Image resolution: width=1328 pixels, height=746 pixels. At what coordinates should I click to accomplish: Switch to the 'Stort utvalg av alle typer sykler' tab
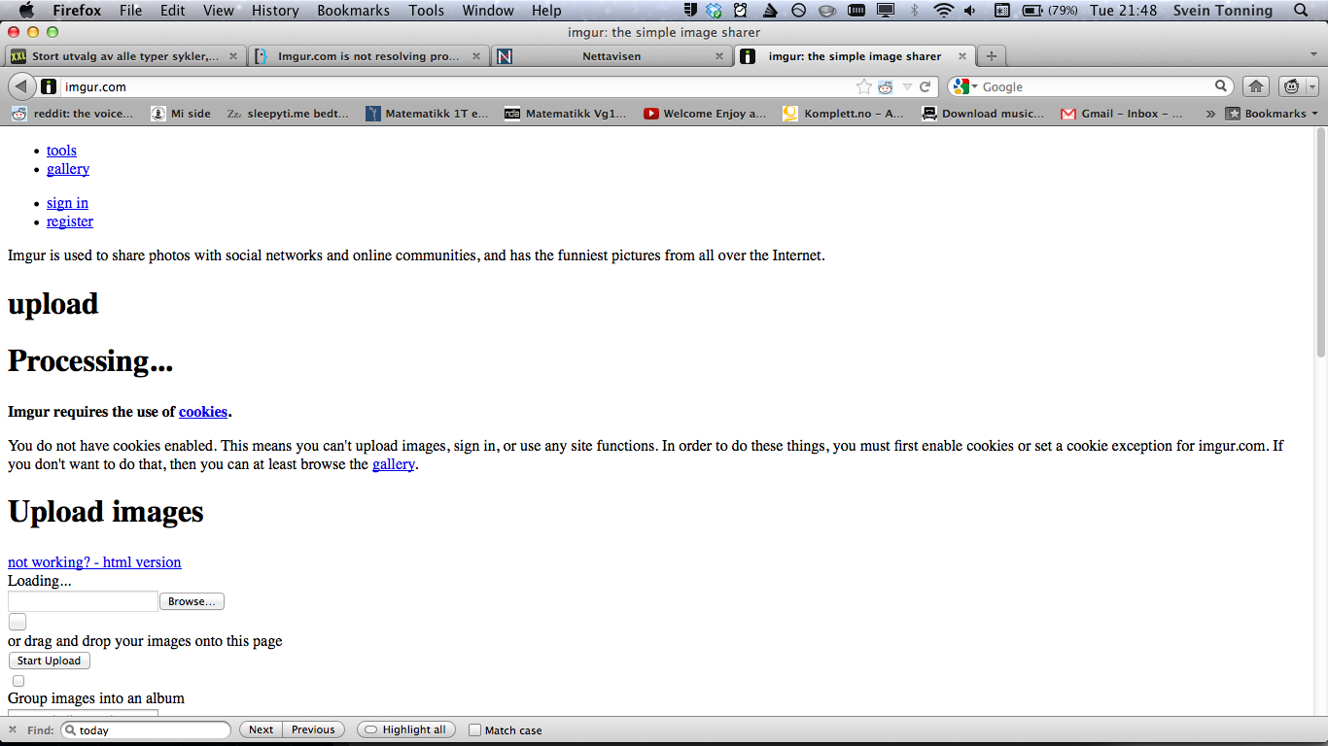(124, 56)
